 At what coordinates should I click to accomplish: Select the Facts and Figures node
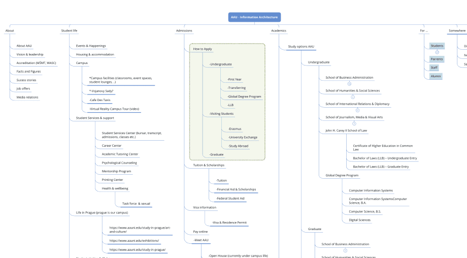(x=28, y=72)
